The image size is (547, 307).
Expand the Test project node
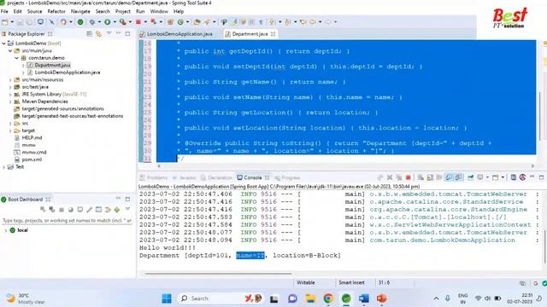[x=3, y=167]
